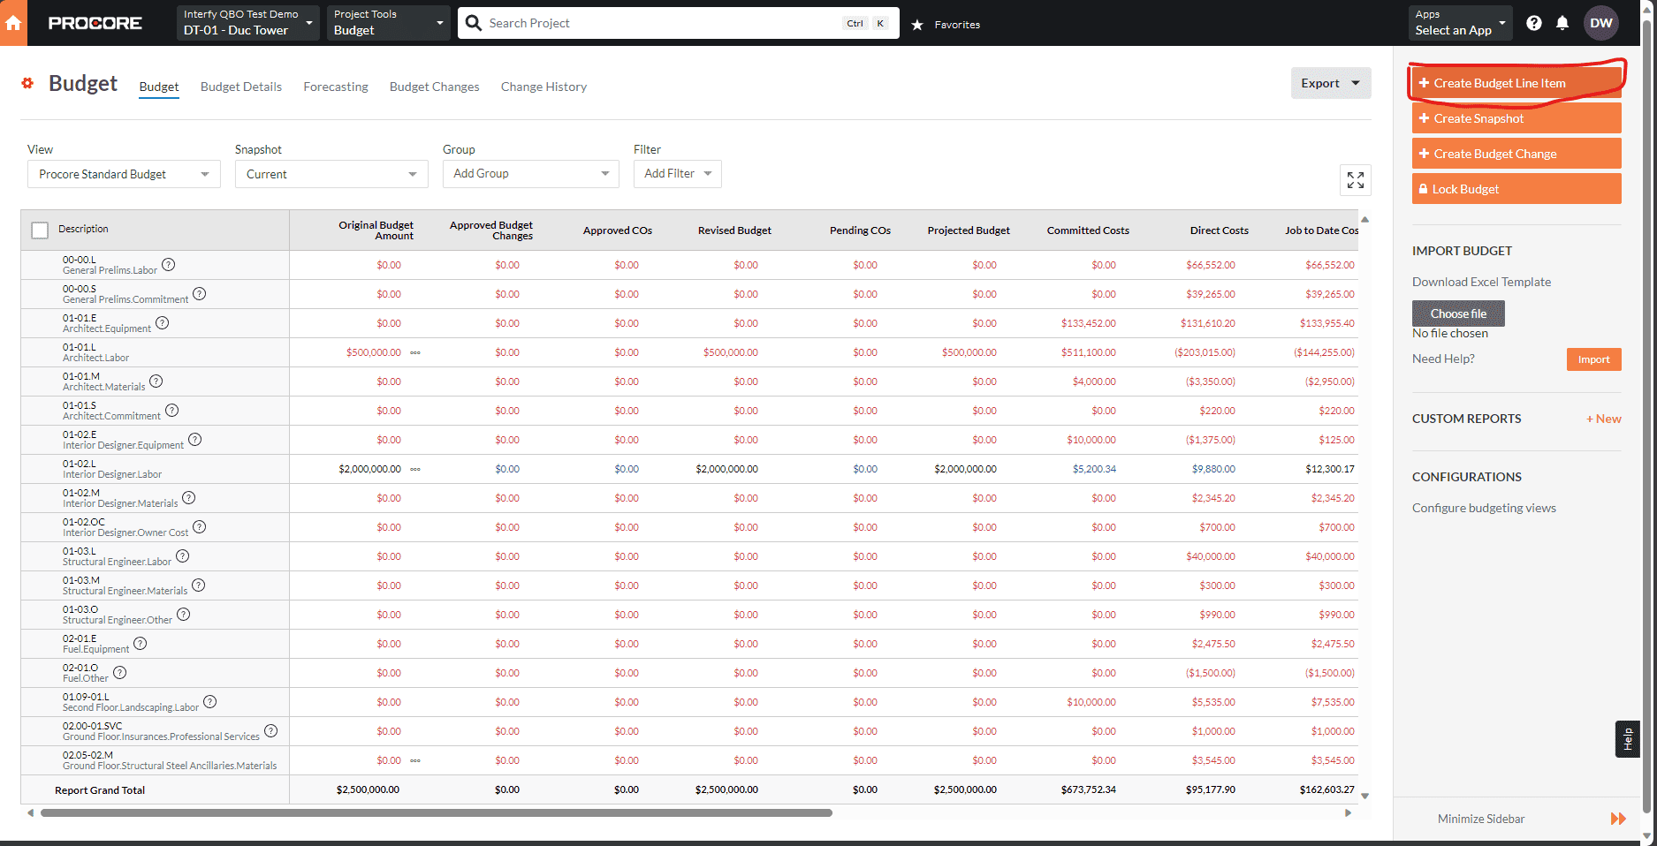Image resolution: width=1657 pixels, height=846 pixels.
Task: Switch to the Forecasting tab
Action: pos(335,87)
